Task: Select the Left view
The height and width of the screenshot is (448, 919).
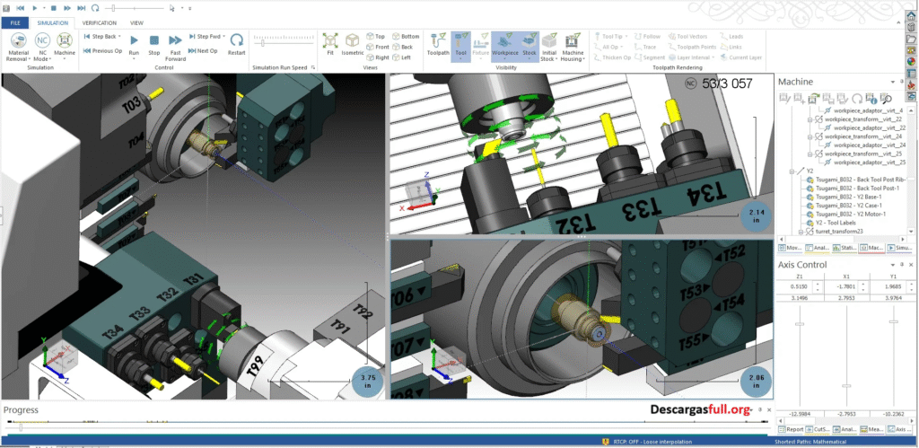Action: click(x=403, y=57)
